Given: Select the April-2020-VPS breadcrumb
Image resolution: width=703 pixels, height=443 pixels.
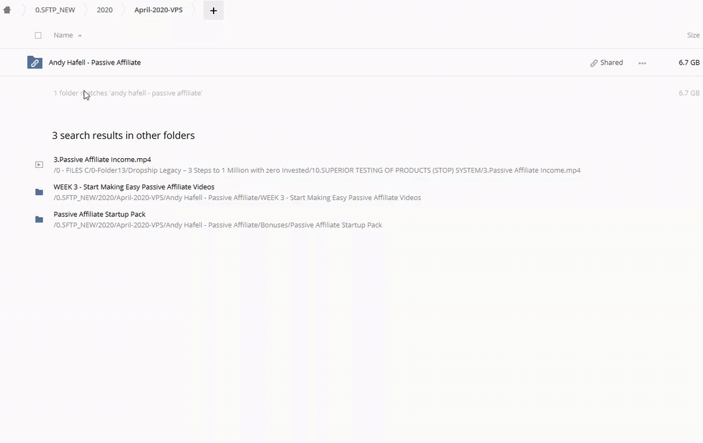Looking at the screenshot, I should point(158,10).
